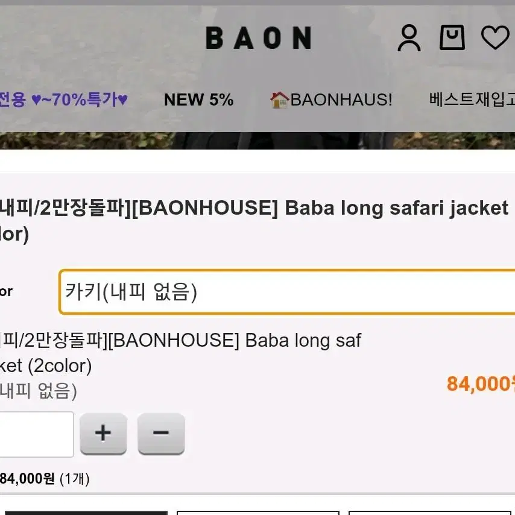This screenshot has height=515, width=515.
Task: Decrease quantity with the minus button
Action: 161,433
